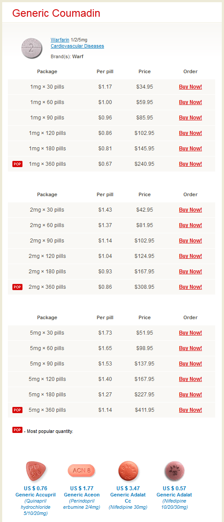This screenshot has width=224, height=522.
Task: Open the Generic Adalat pill image
Action: pos(174,470)
